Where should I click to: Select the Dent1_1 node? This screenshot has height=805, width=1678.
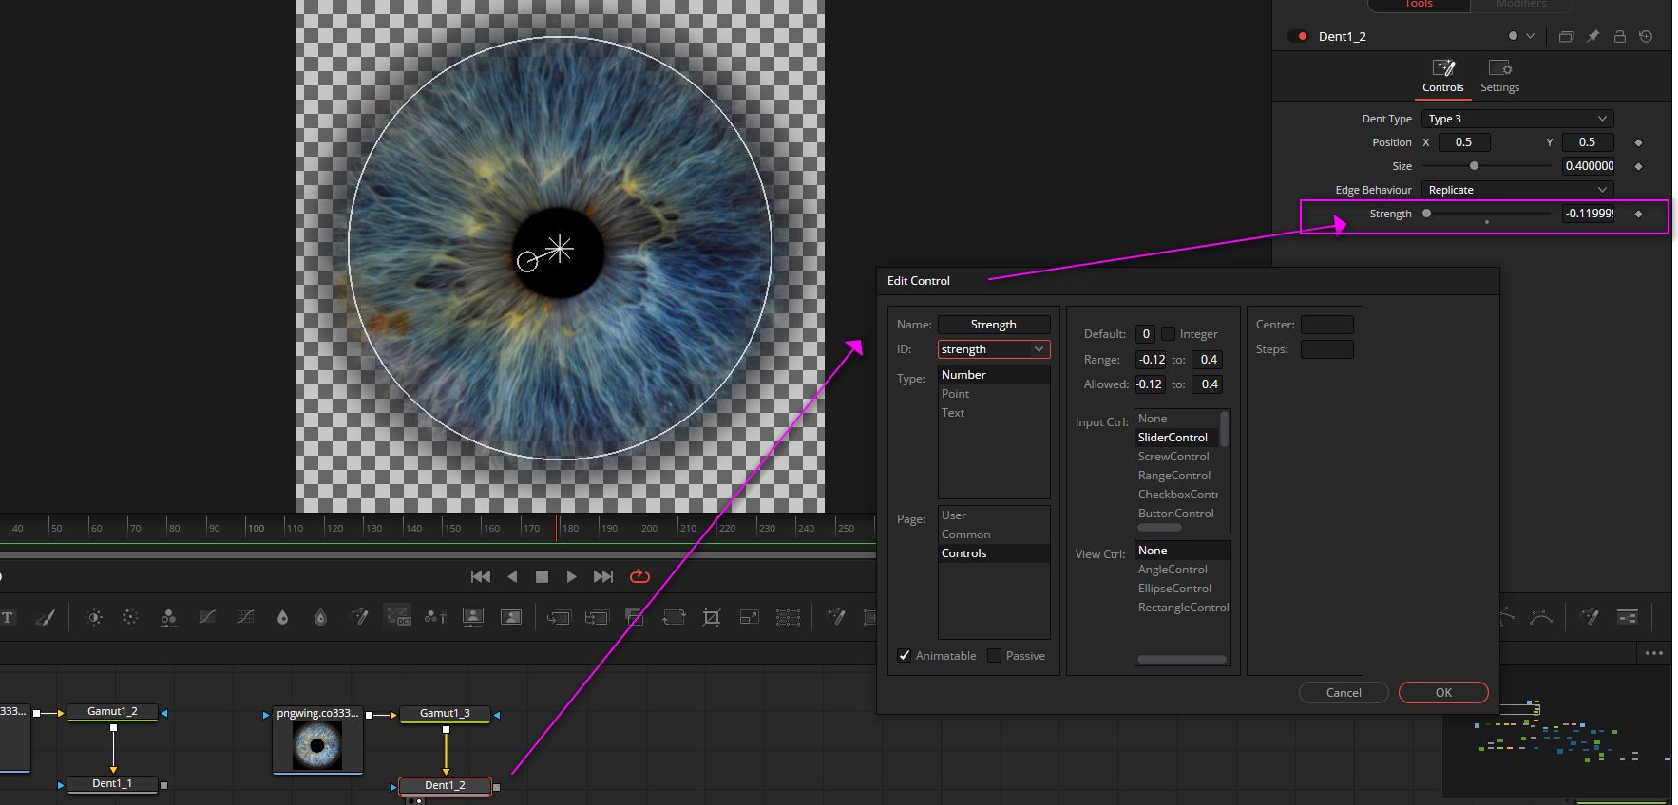[x=112, y=784]
